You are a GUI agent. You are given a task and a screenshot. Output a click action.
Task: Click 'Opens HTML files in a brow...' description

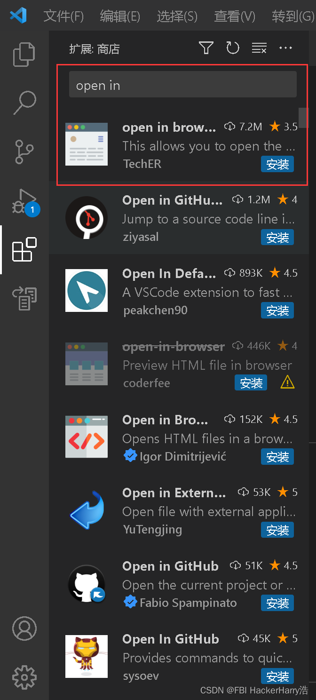[207, 438]
